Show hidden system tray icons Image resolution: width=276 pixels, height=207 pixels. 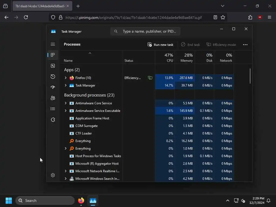[227, 201]
